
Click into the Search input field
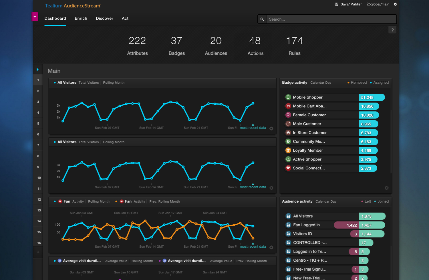331,19
